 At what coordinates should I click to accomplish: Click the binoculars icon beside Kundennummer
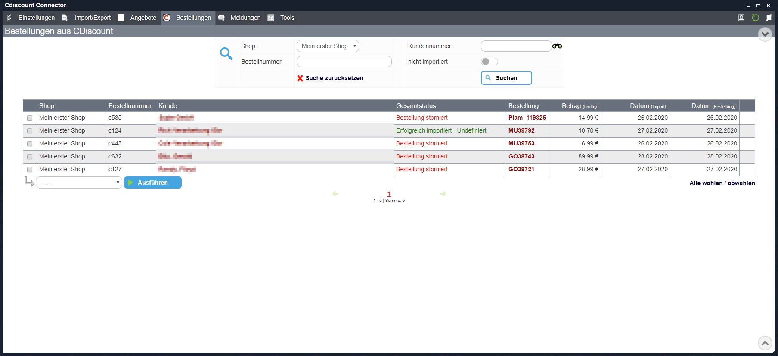coord(557,46)
